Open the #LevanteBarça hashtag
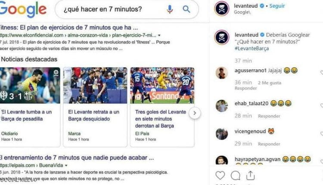 point(252,49)
